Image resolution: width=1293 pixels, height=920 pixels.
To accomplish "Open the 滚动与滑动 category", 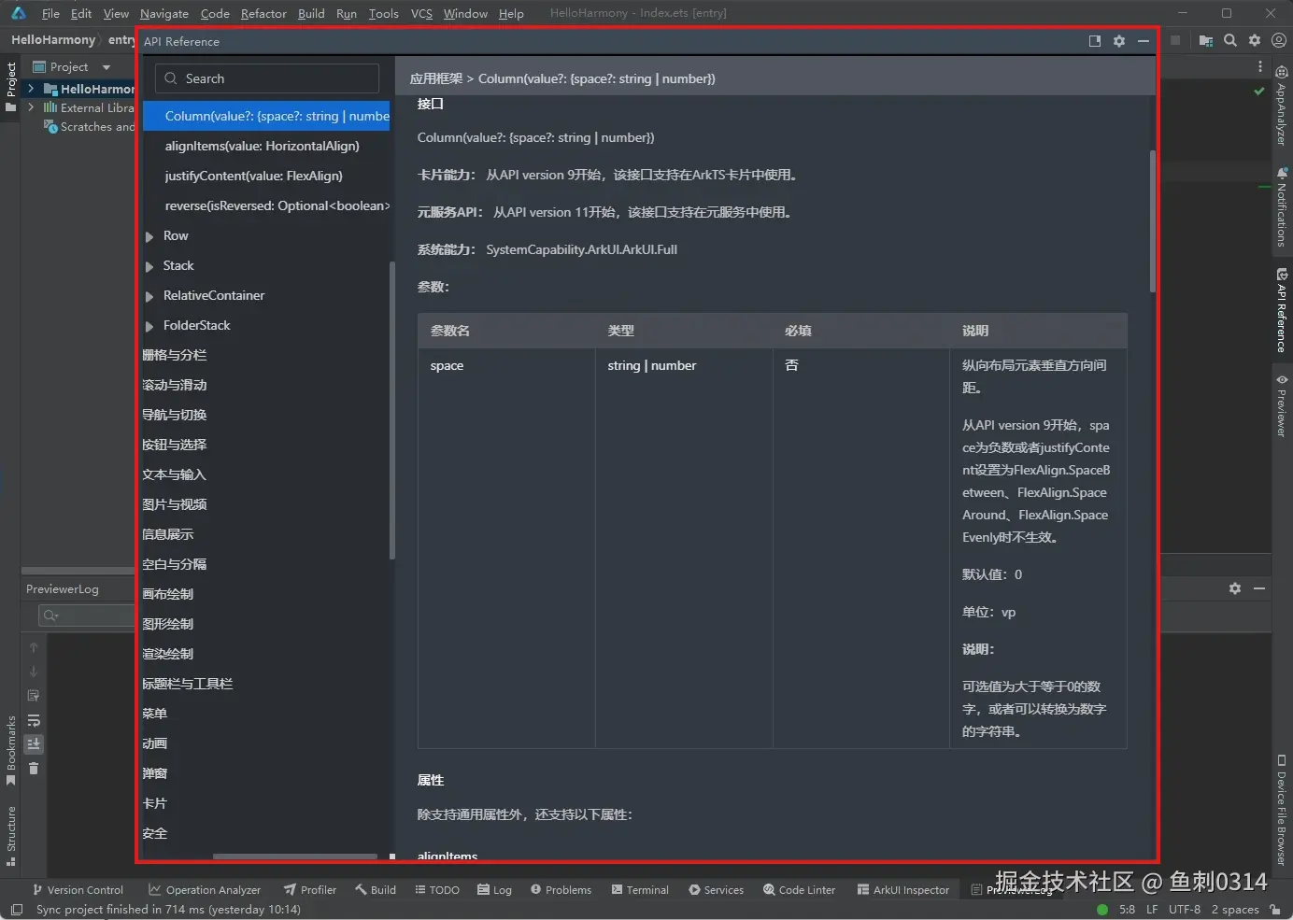I will pyautogui.click(x=175, y=385).
